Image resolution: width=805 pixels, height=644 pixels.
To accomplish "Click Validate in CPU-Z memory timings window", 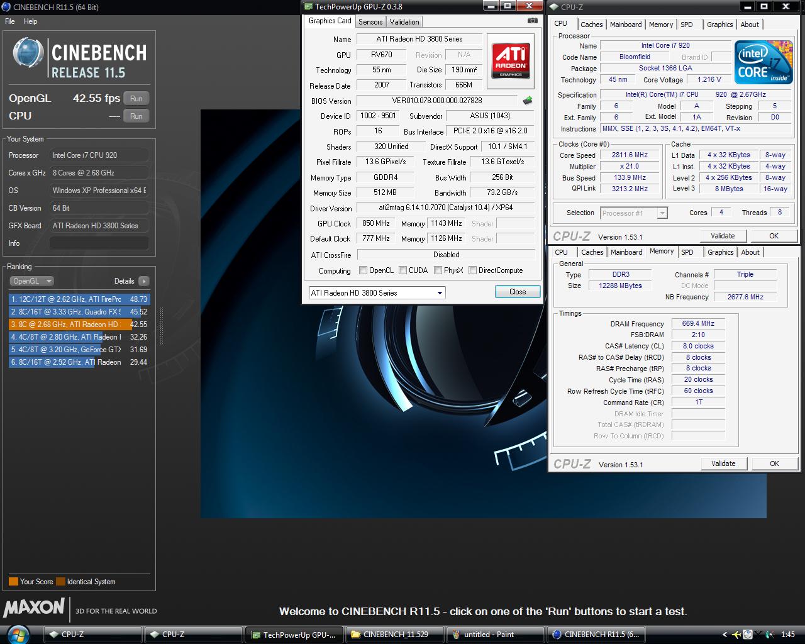I will tap(723, 464).
